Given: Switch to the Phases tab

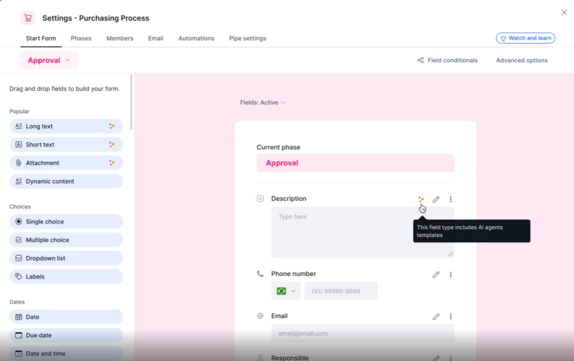Looking at the screenshot, I should tap(81, 38).
